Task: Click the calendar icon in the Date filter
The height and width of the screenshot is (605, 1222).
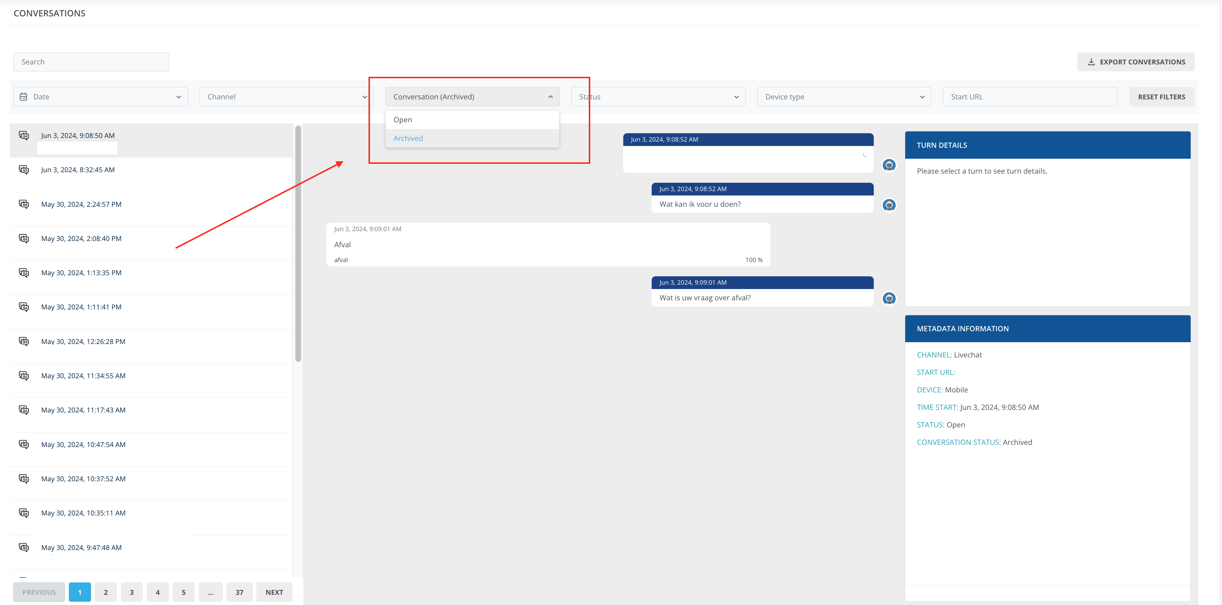Action: point(23,97)
